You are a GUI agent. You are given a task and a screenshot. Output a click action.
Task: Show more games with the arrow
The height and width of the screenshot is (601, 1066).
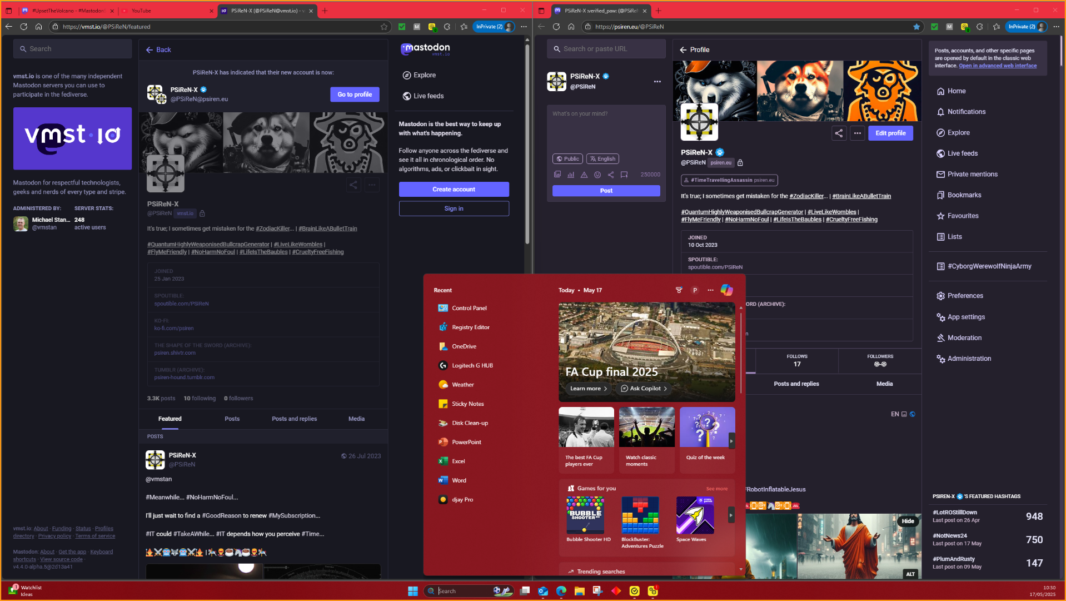point(731,515)
